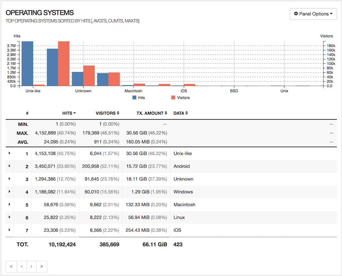Expand the Android row details
The image size is (342, 276).
(x=9, y=166)
